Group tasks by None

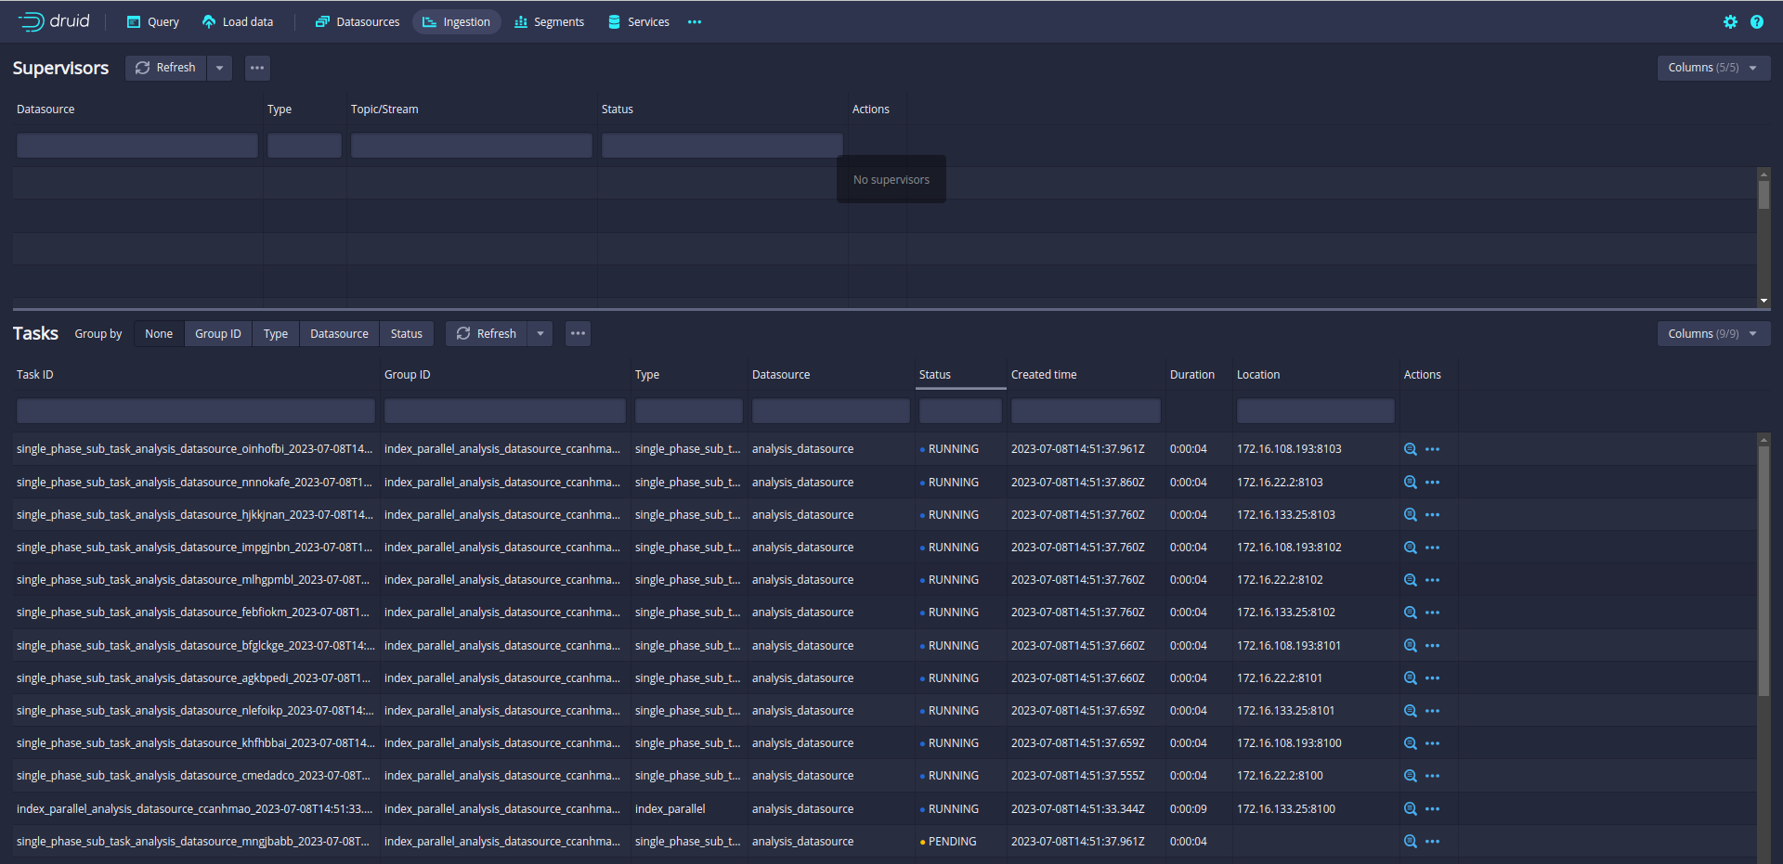(159, 334)
